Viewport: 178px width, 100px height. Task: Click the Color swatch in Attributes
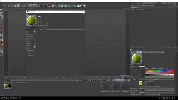142,67
